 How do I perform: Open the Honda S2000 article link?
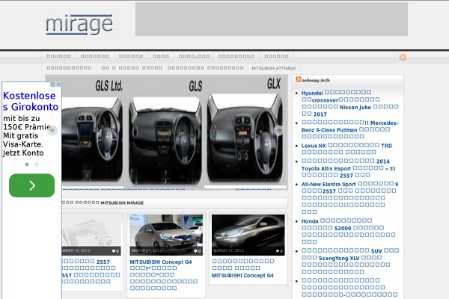click(348, 231)
